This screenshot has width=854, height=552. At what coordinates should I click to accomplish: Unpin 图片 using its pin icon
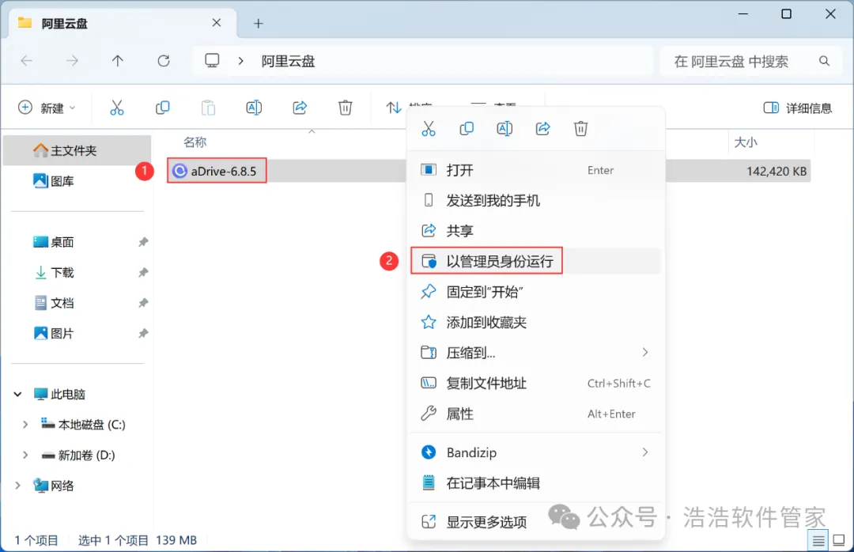(x=142, y=334)
